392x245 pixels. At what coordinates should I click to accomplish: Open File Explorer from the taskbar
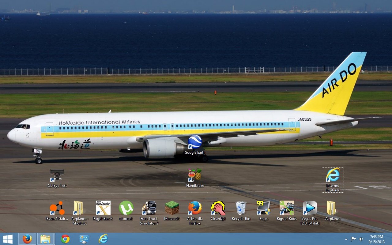[46, 239]
